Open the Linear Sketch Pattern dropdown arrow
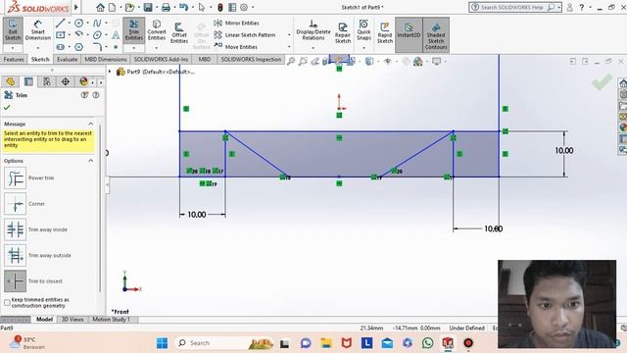The height and width of the screenshot is (353, 627). pyautogui.click(x=289, y=35)
